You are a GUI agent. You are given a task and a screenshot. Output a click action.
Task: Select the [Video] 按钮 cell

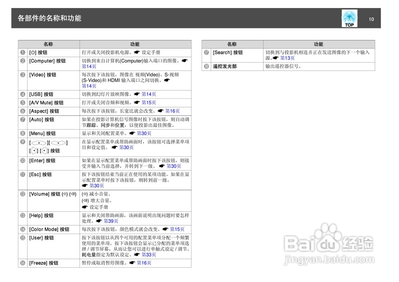(53, 80)
